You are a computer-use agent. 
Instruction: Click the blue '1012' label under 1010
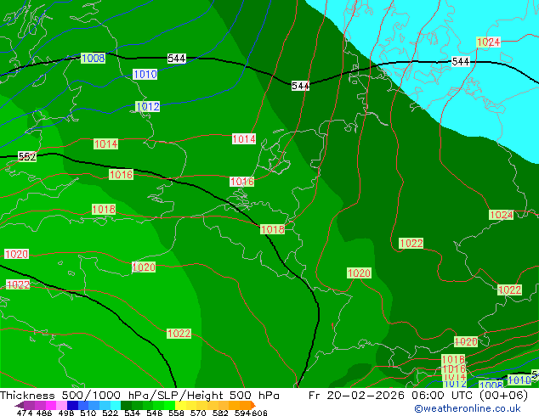[x=148, y=106]
